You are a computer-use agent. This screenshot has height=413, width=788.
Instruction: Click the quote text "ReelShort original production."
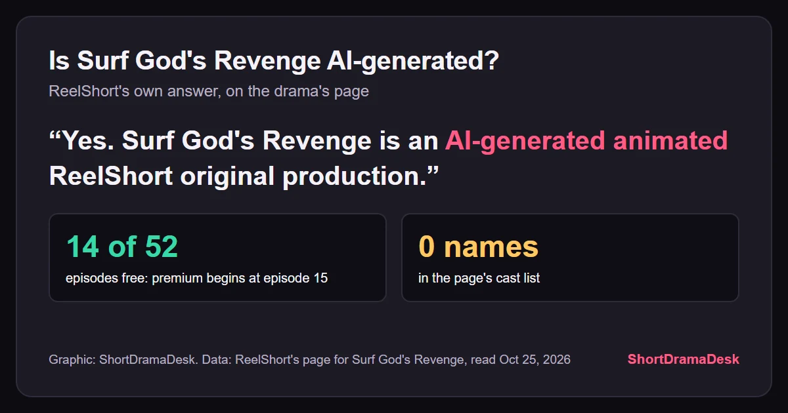pos(244,176)
